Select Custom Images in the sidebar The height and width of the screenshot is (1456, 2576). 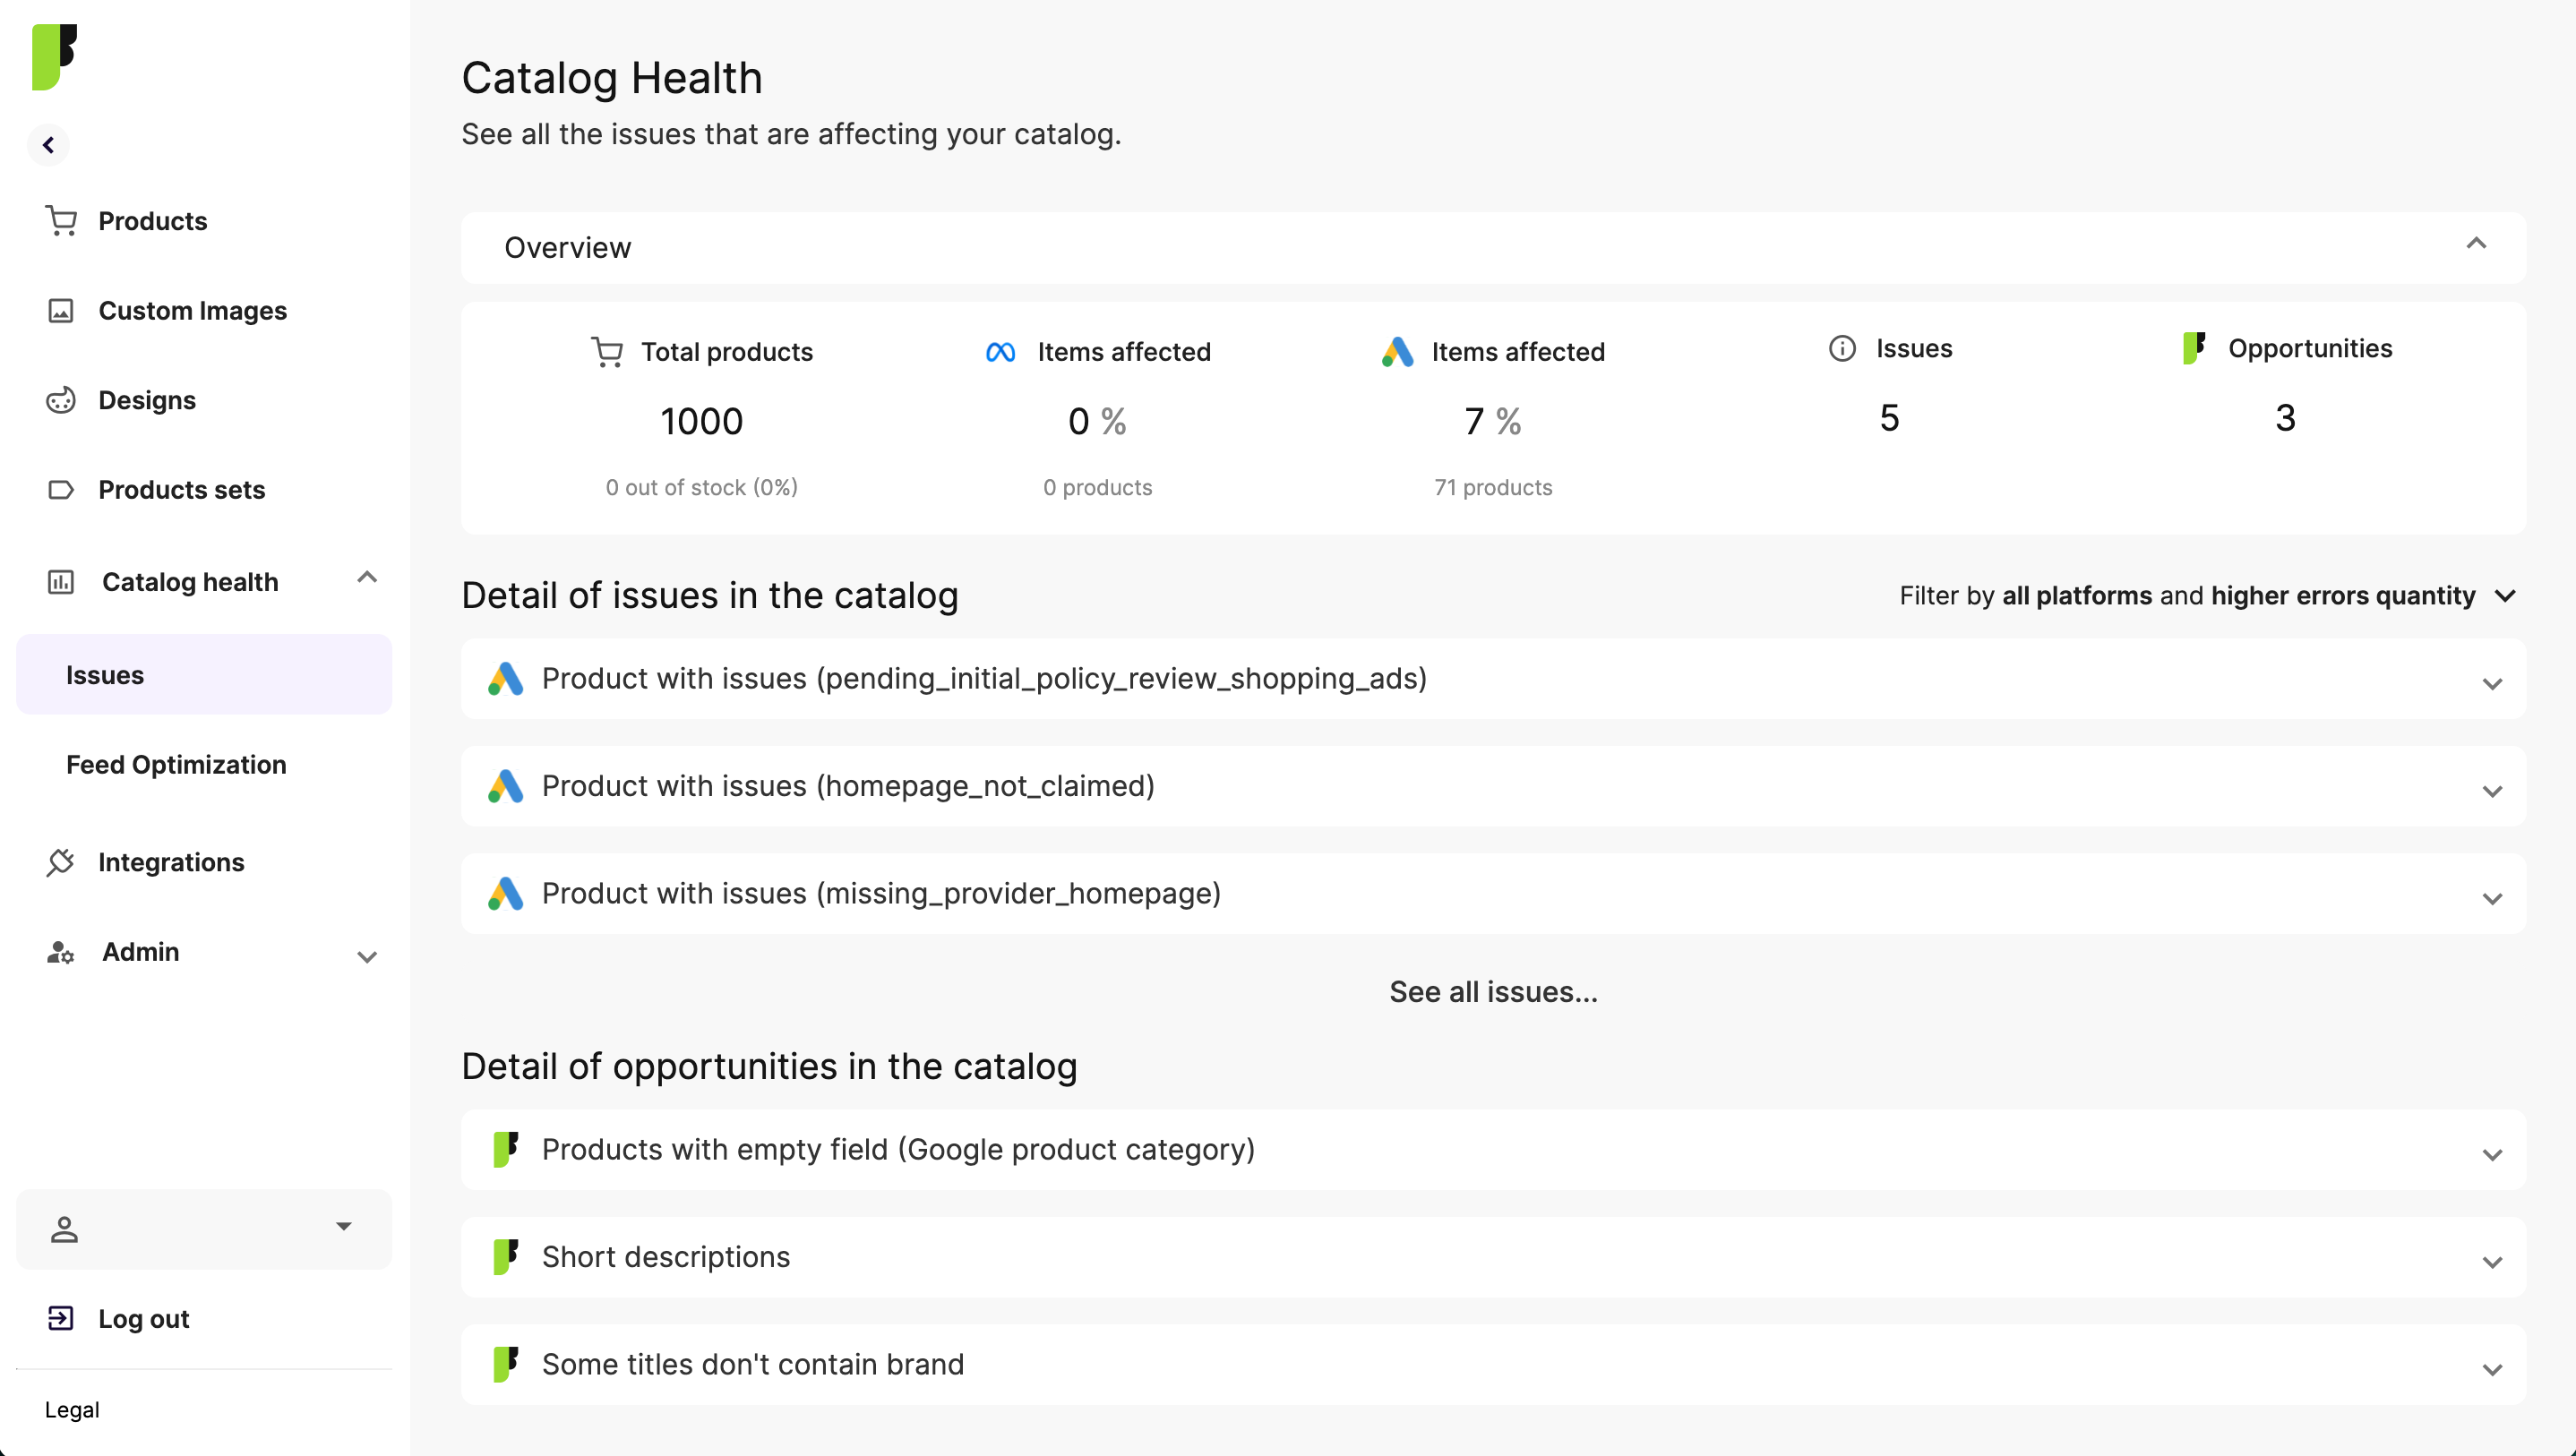pos(192,311)
